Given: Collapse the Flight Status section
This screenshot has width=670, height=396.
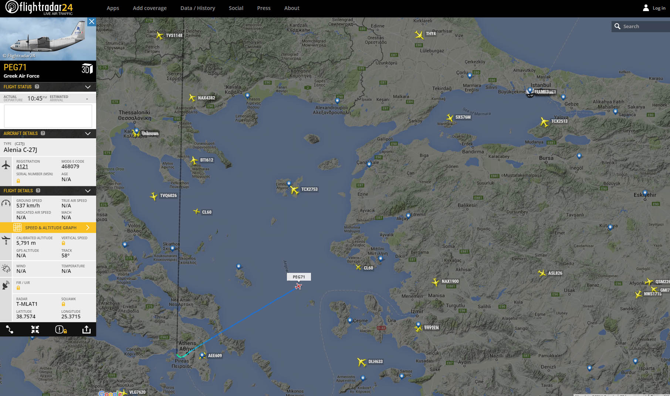Looking at the screenshot, I should (x=88, y=87).
